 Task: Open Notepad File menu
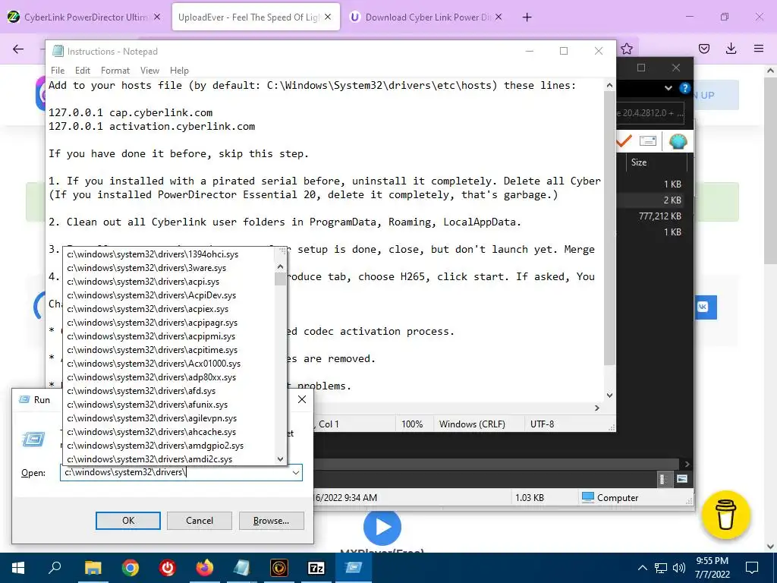[x=58, y=71]
